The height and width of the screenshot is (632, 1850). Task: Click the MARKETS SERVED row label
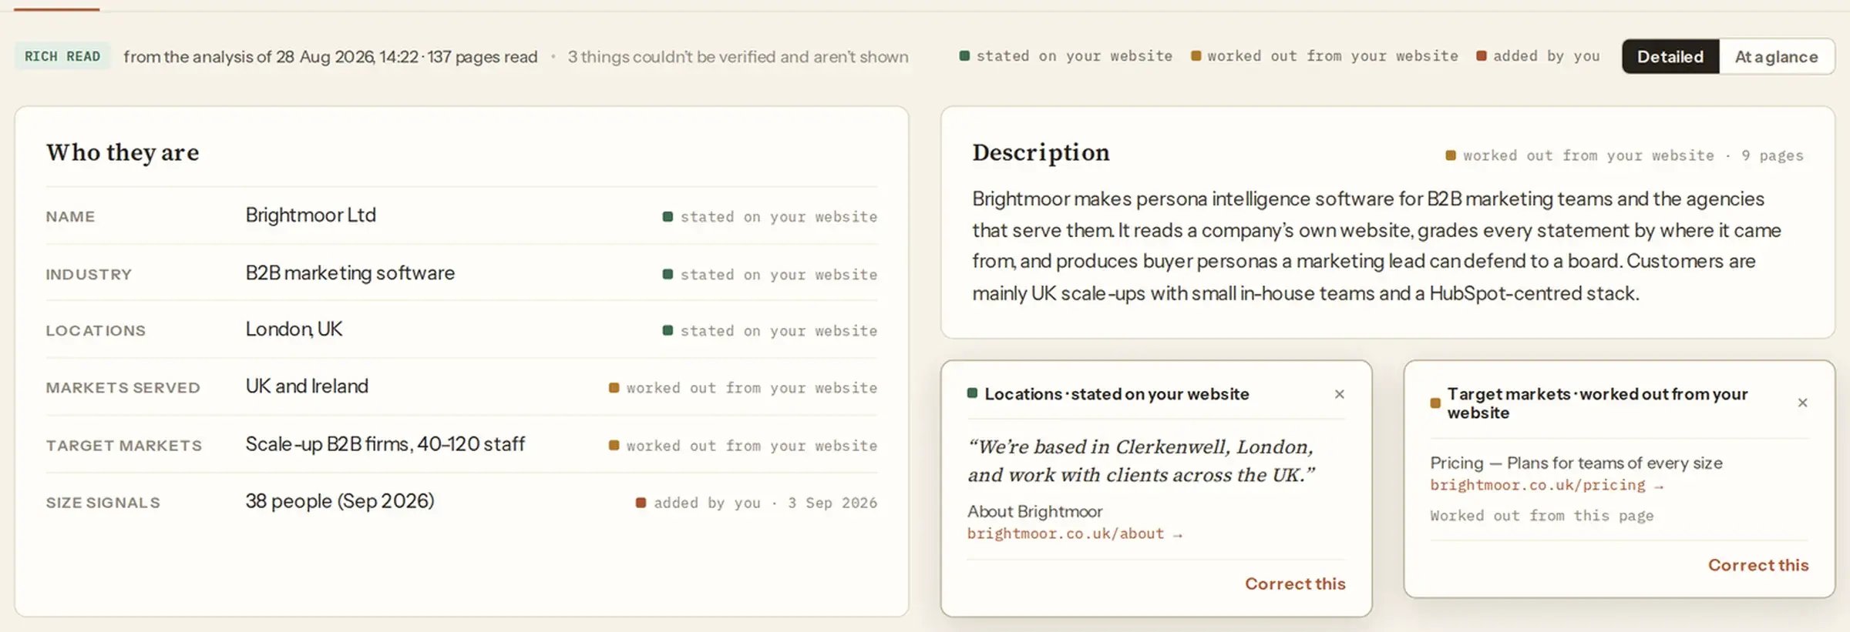(123, 388)
